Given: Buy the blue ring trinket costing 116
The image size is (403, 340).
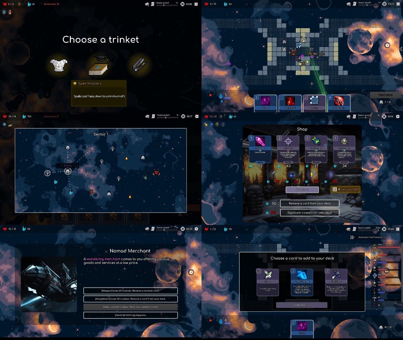Looking at the screenshot, I should (292, 175).
